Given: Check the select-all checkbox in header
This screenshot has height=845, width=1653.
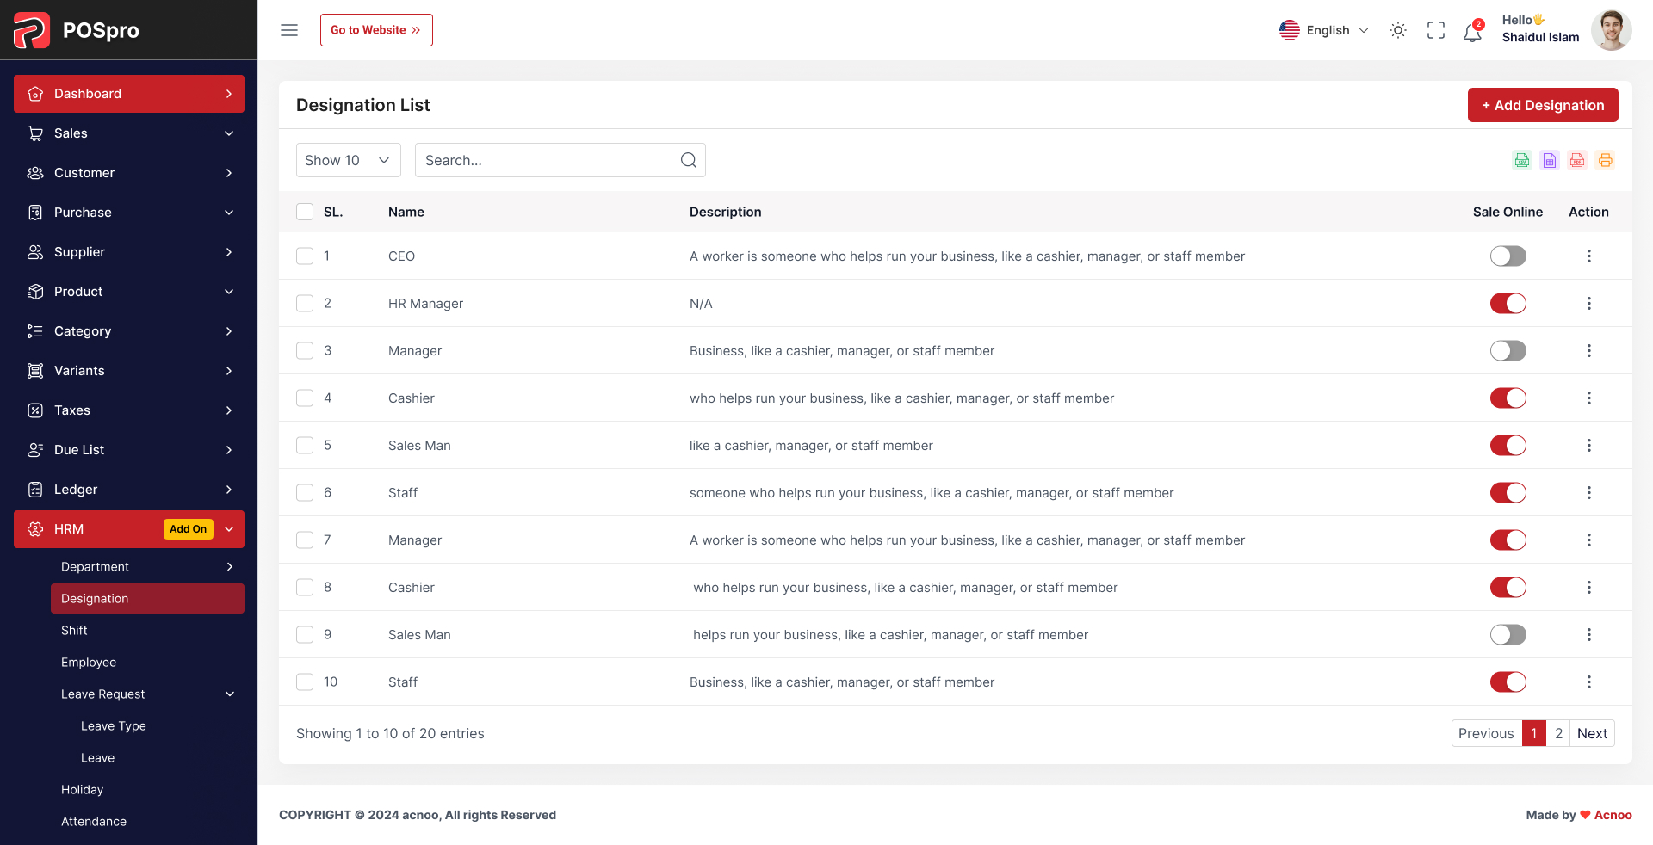Looking at the screenshot, I should click(304, 212).
